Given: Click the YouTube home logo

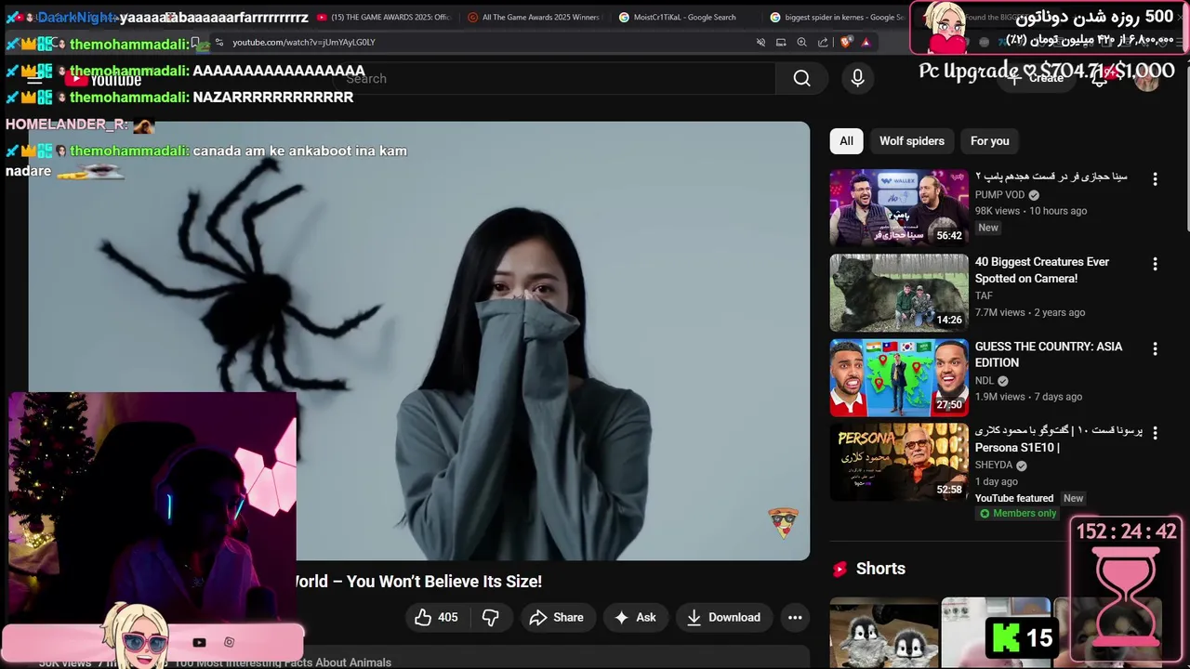Looking at the screenshot, I should 103,79.
